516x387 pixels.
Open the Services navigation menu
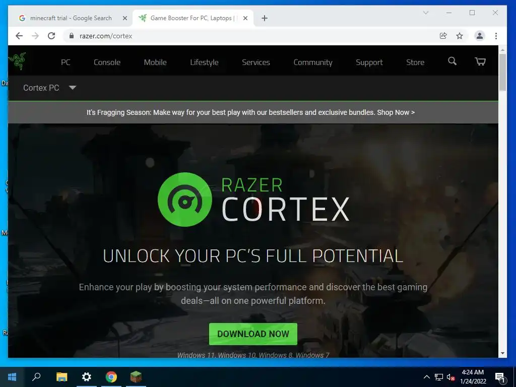(x=255, y=62)
